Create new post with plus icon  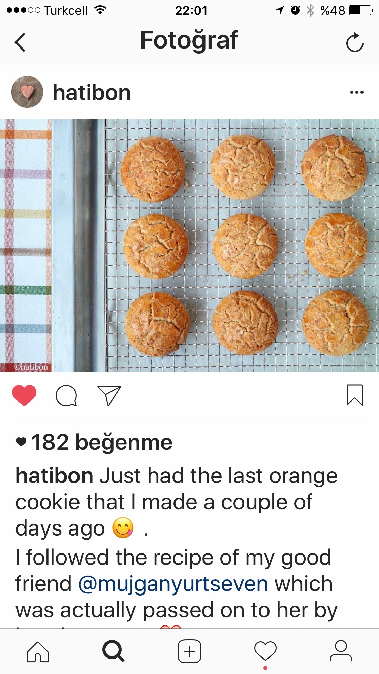point(189,651)
